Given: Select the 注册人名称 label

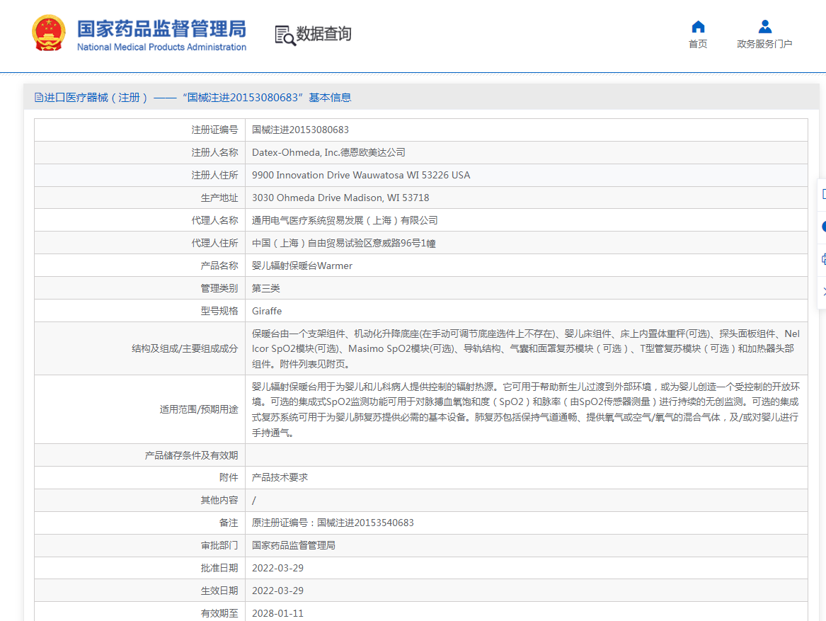Looking at the screenshot, I should [214, 152].
